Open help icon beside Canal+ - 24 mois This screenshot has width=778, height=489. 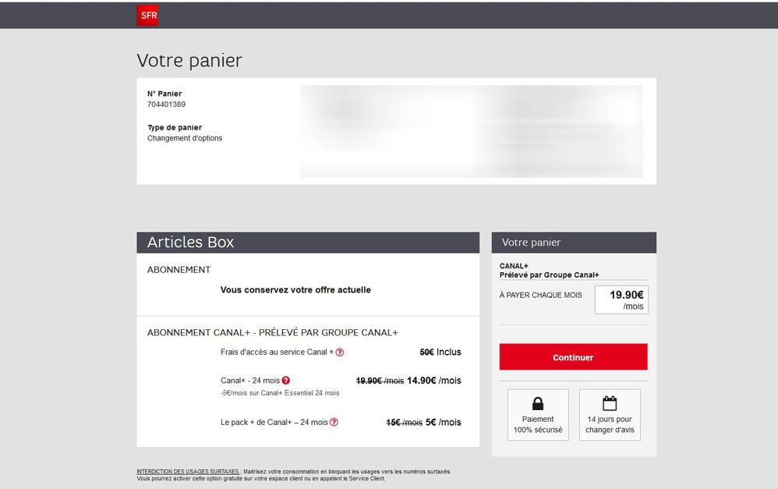point(286,381)
